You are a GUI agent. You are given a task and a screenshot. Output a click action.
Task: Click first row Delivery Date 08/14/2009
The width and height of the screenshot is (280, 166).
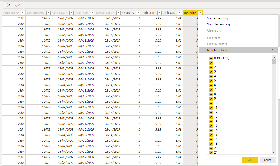coord(108,18)
